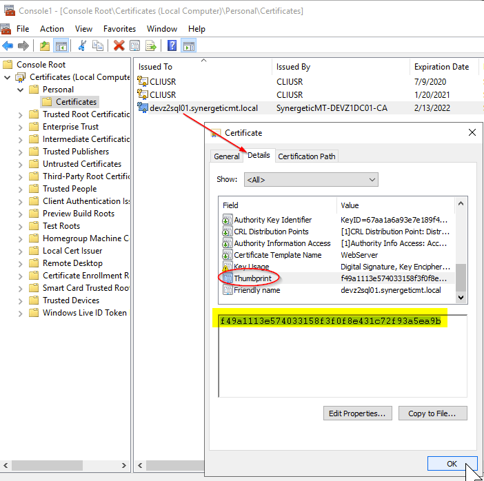Click the Console Root folder icon
Image resolution: width=484 pixels, height=481 pixels.
(x=8, y=65)
